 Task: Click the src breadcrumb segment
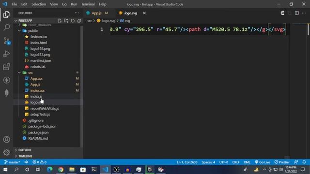pos(90,21)
